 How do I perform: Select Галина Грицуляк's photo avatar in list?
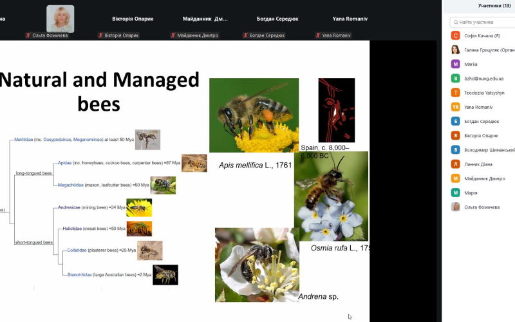(456, 50)
